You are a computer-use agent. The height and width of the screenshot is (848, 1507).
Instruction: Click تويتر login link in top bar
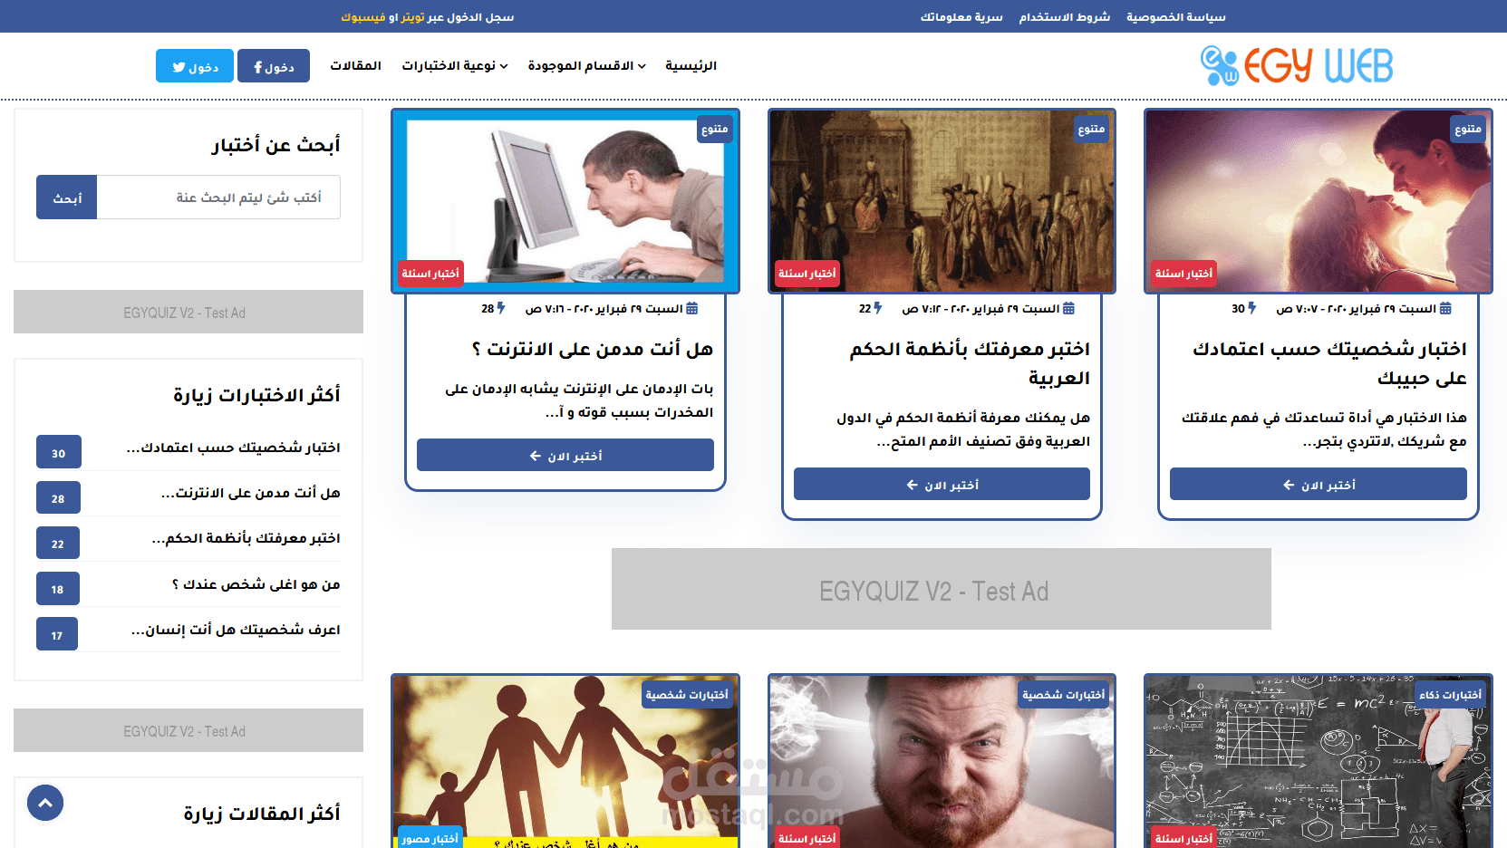coord(412,16)
